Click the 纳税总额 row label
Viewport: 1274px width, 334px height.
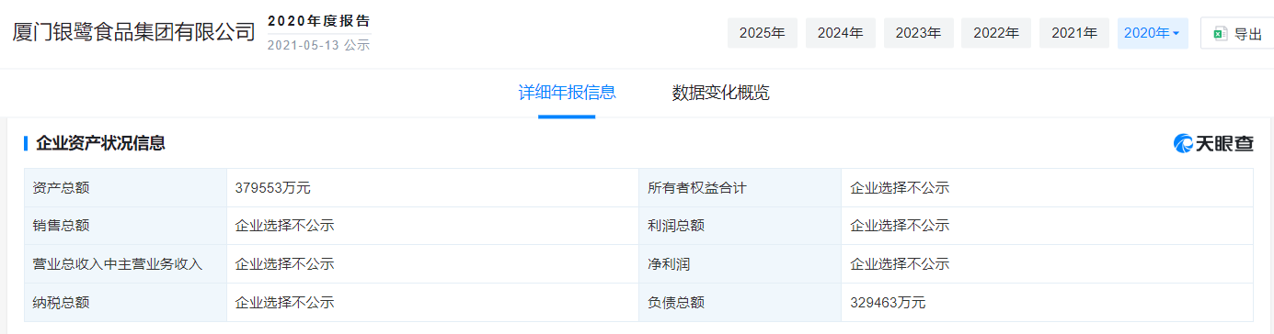click(x=61, y=302)
